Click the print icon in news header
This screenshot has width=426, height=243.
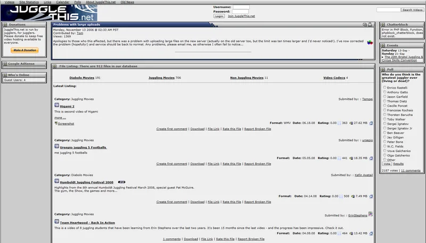pyautogui.click(x=370, y=24)
